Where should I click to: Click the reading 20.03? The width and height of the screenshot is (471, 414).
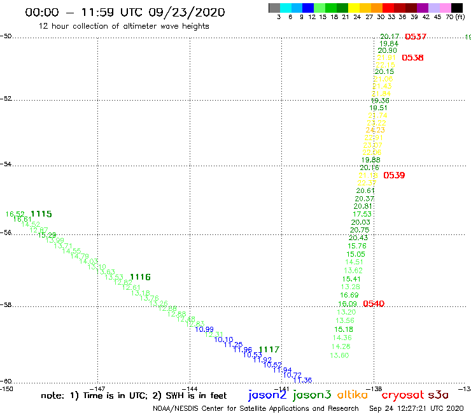click(360, 222)
